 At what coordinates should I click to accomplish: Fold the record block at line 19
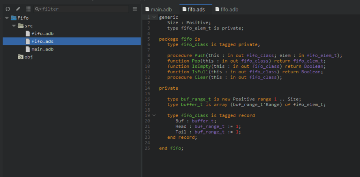point(154,115)
